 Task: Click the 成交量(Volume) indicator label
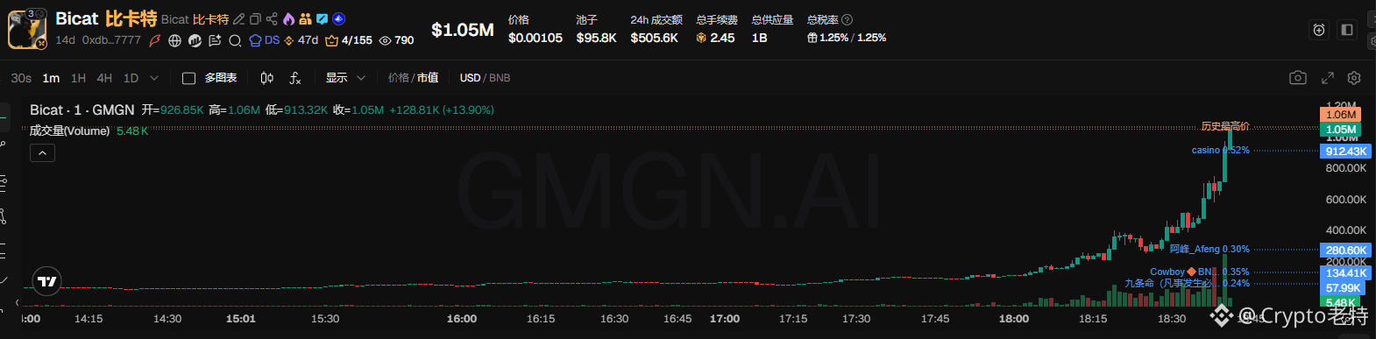70,131
